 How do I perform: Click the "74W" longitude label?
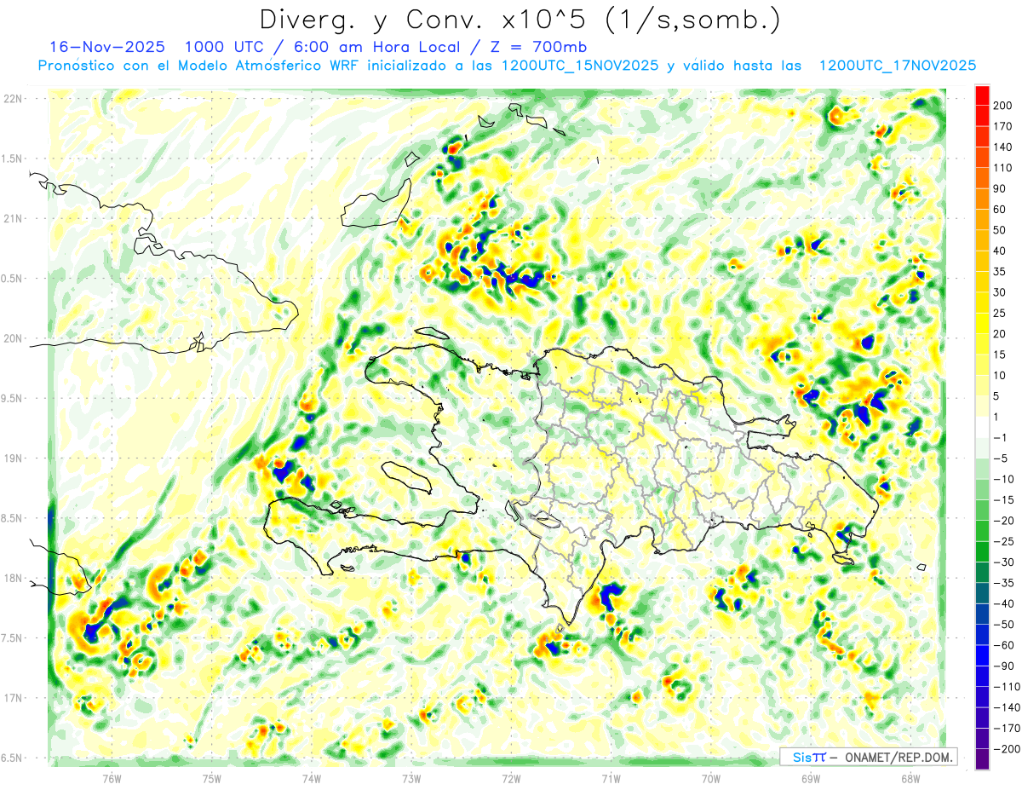(311, 778)
